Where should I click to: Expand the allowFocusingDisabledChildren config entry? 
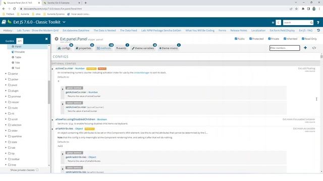coord(52,120)
